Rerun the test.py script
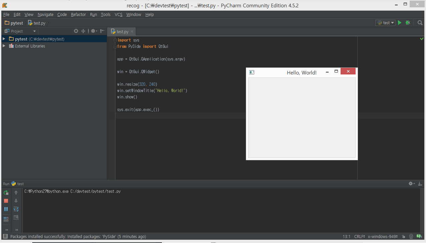 tap(6, 192)
